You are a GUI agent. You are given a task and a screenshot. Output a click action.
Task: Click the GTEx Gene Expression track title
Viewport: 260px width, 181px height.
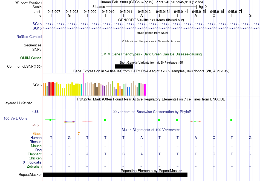coord(151,71)
